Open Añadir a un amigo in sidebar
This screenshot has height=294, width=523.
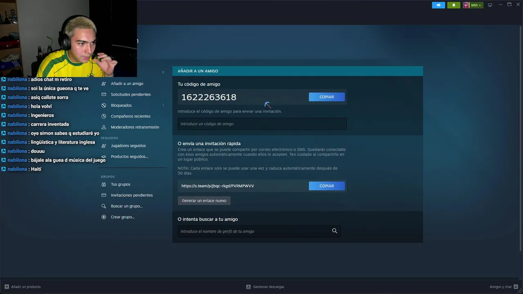[127, 84]
